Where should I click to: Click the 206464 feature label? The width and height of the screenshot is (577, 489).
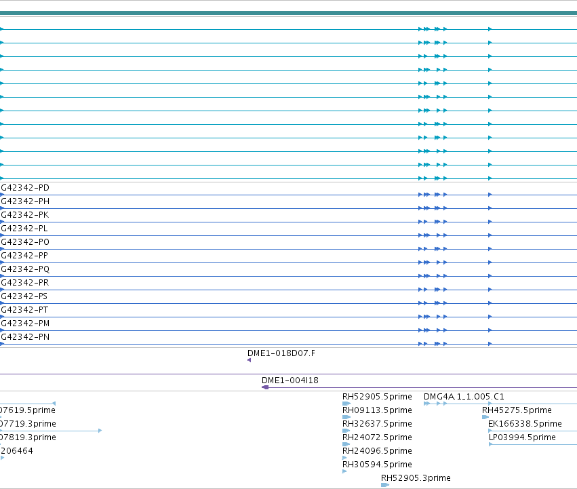click(x=16, y=451)
